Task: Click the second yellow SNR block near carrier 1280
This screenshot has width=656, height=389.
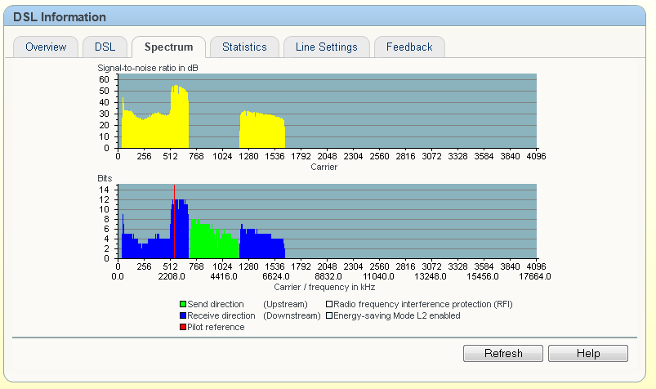Action: pyautogui.click(x=261, y=131)
